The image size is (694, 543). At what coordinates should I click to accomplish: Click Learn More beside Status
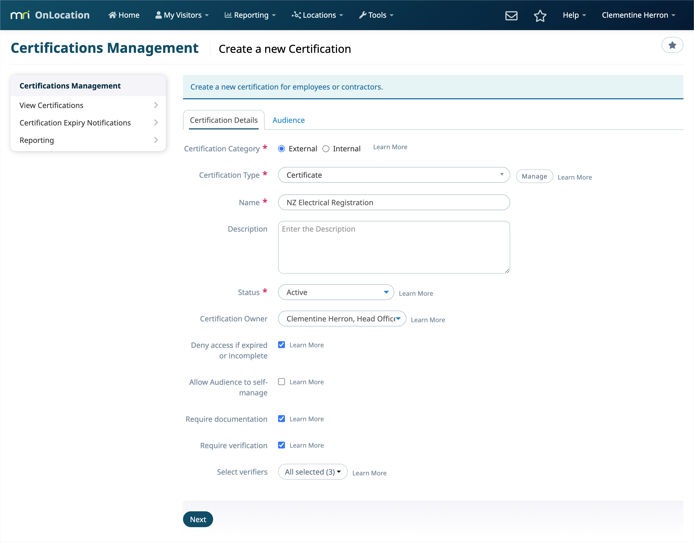pyautogui.click(x=416, y=293)
